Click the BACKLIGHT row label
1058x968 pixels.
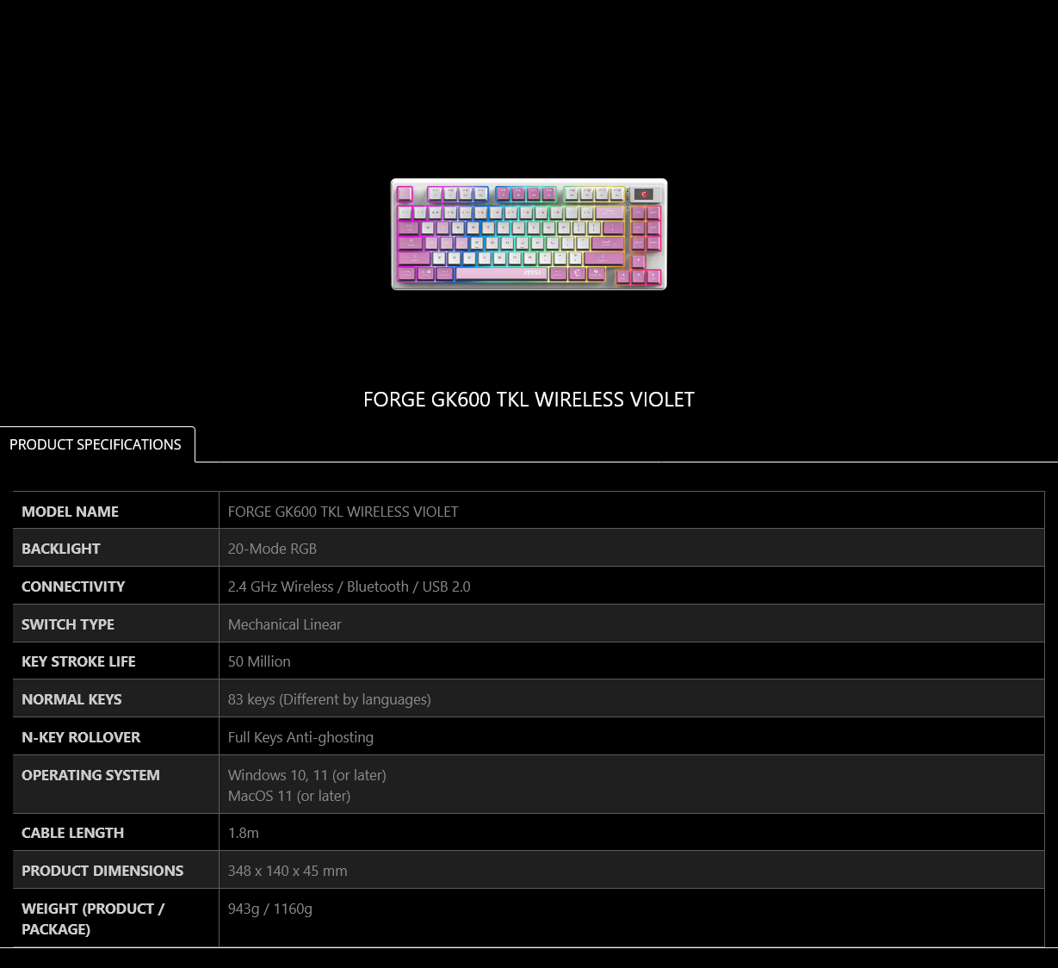pyautogui.click(x=60, y=549)
